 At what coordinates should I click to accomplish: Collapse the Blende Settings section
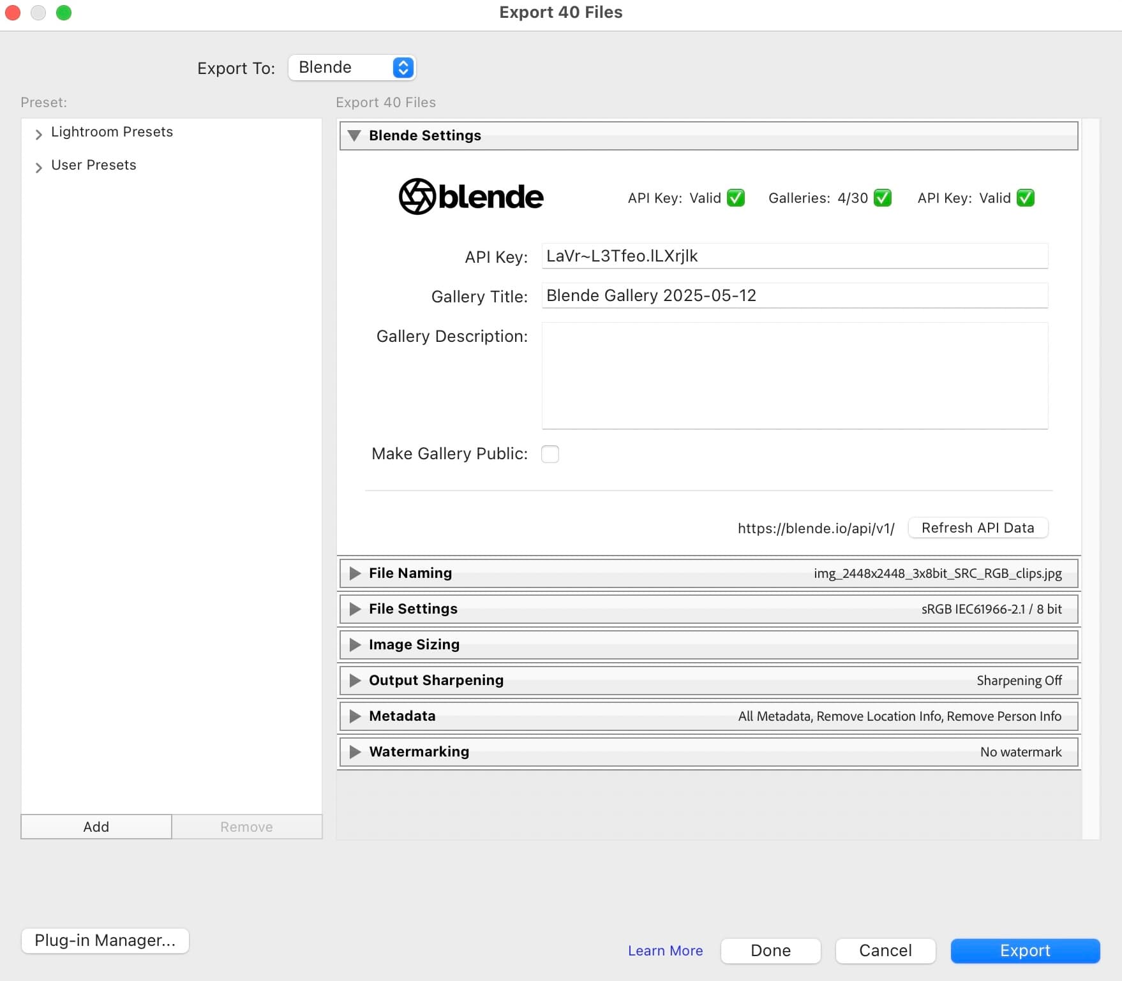click(355, 135)
